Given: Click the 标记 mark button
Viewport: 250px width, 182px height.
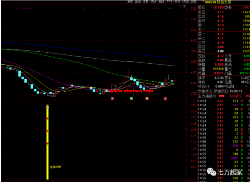Looking at the screenshot, I should click(177, 2).
